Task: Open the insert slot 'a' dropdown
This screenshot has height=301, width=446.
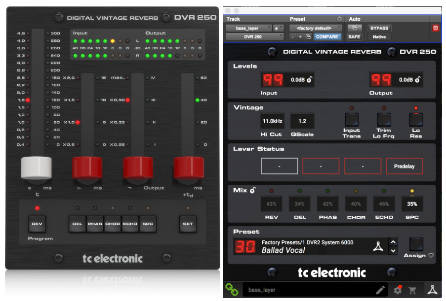Action: coord(278,28)
